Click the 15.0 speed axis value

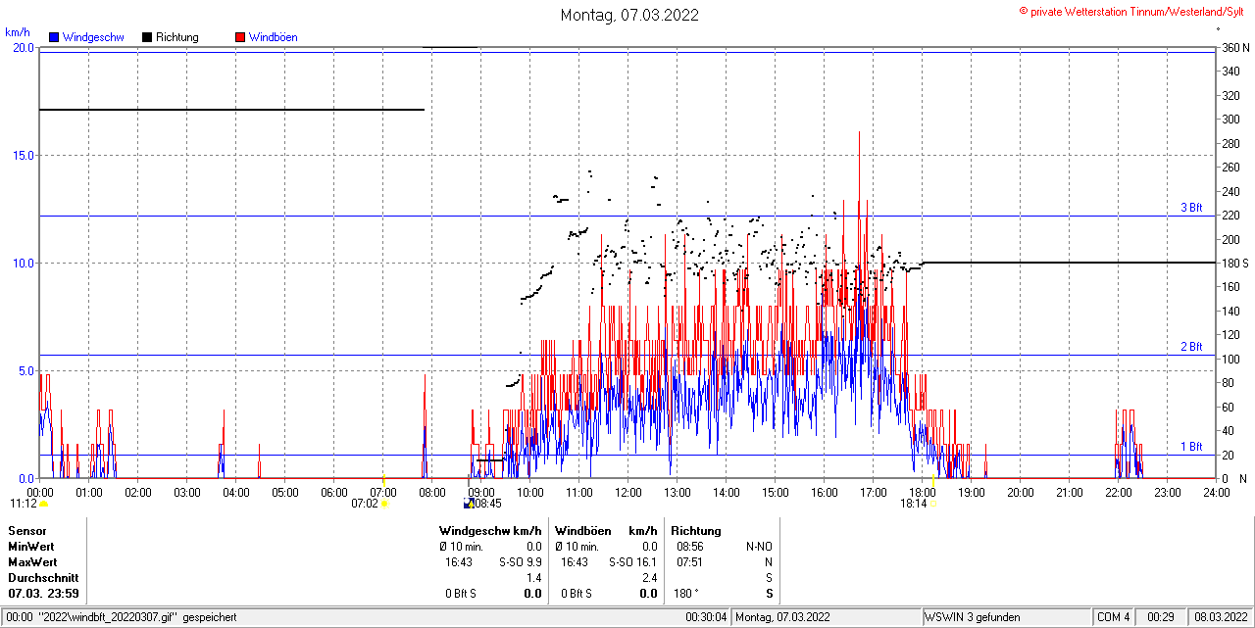[23, 155]
